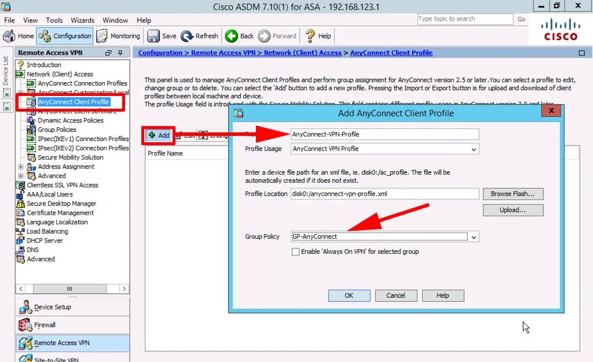The image size is (593, 362).
Task: Open the Firewall section
Action: [72, 325]
